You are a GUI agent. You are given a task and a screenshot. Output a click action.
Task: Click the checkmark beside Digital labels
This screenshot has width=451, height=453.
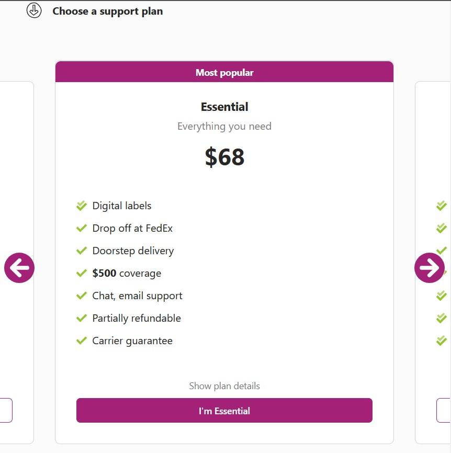pos(82,206)
